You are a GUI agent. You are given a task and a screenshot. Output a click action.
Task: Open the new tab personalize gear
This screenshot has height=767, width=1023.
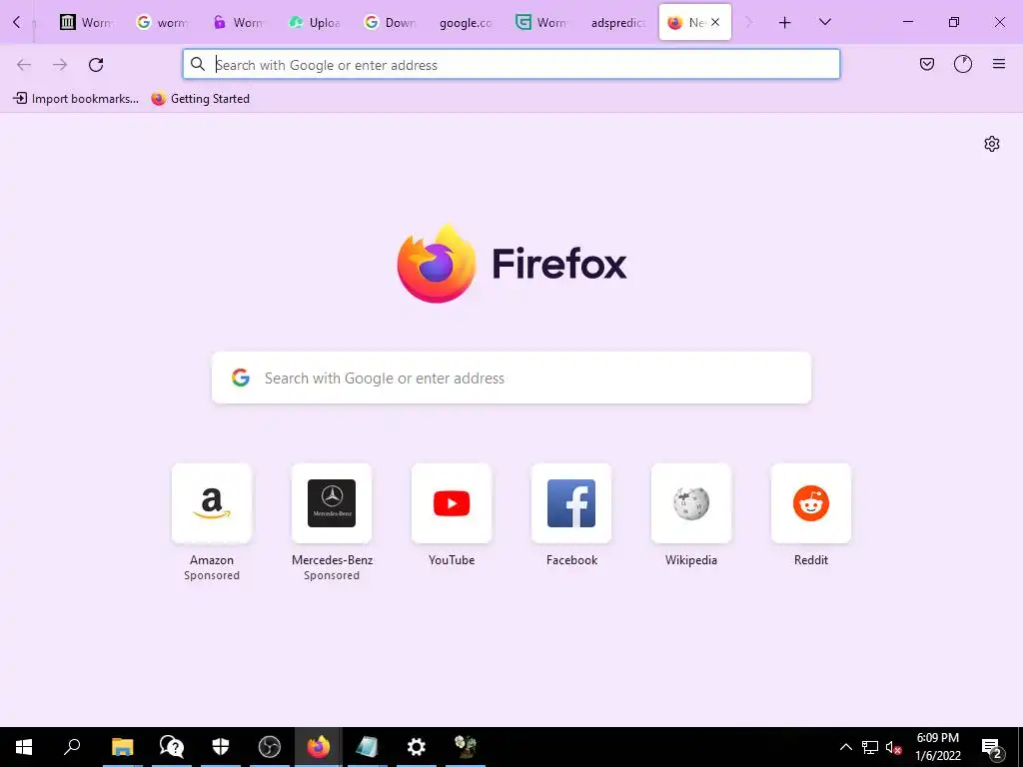992,144
